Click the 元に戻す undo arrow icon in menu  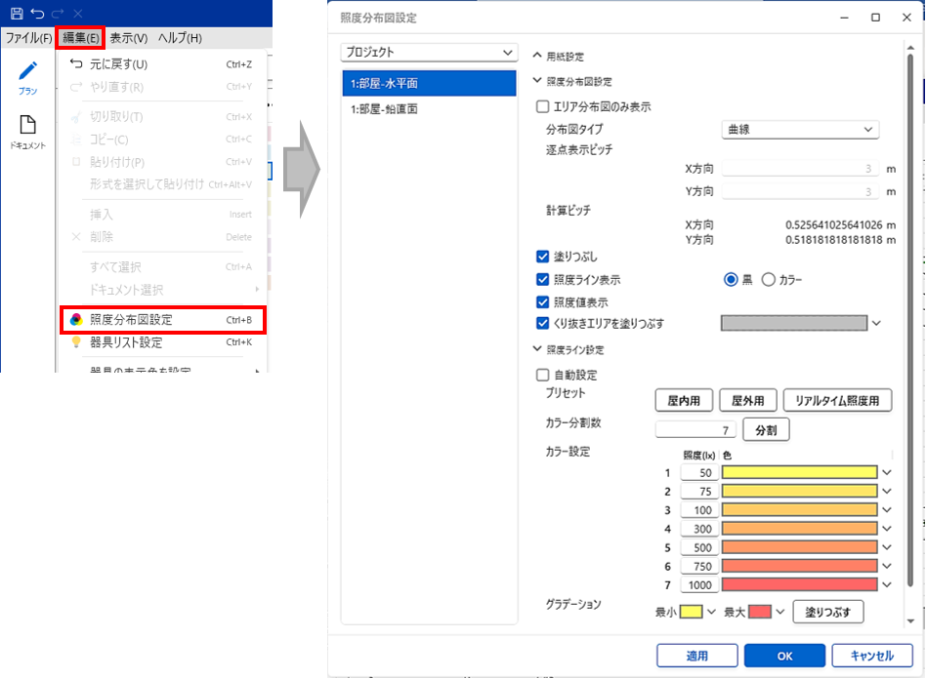(76, 64)
